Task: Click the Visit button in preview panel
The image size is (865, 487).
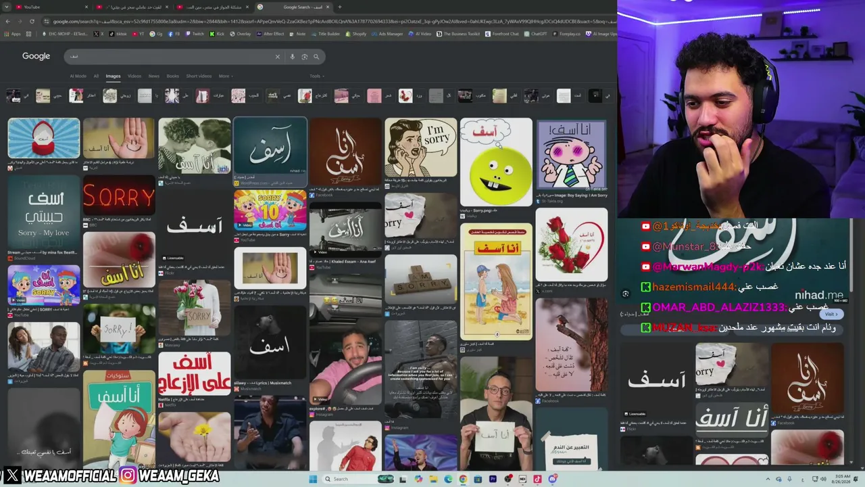Action: [x=831, y=314]
